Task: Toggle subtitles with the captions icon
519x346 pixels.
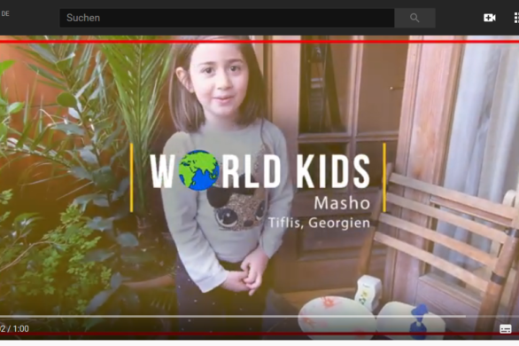Action: [x=506, y=329]
